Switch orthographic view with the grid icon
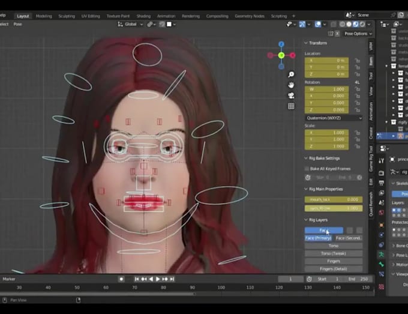The image size is (408, 314). (291, 106)
